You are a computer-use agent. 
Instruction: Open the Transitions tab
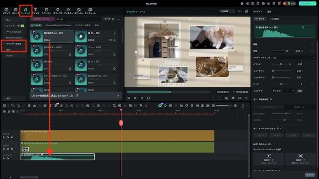(x=46, y=11)
